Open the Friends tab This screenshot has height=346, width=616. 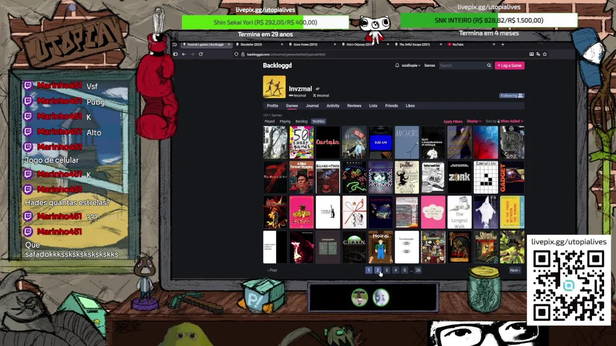391,106
